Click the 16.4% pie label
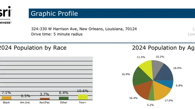The image size is (195, 109). pos(133,98)
